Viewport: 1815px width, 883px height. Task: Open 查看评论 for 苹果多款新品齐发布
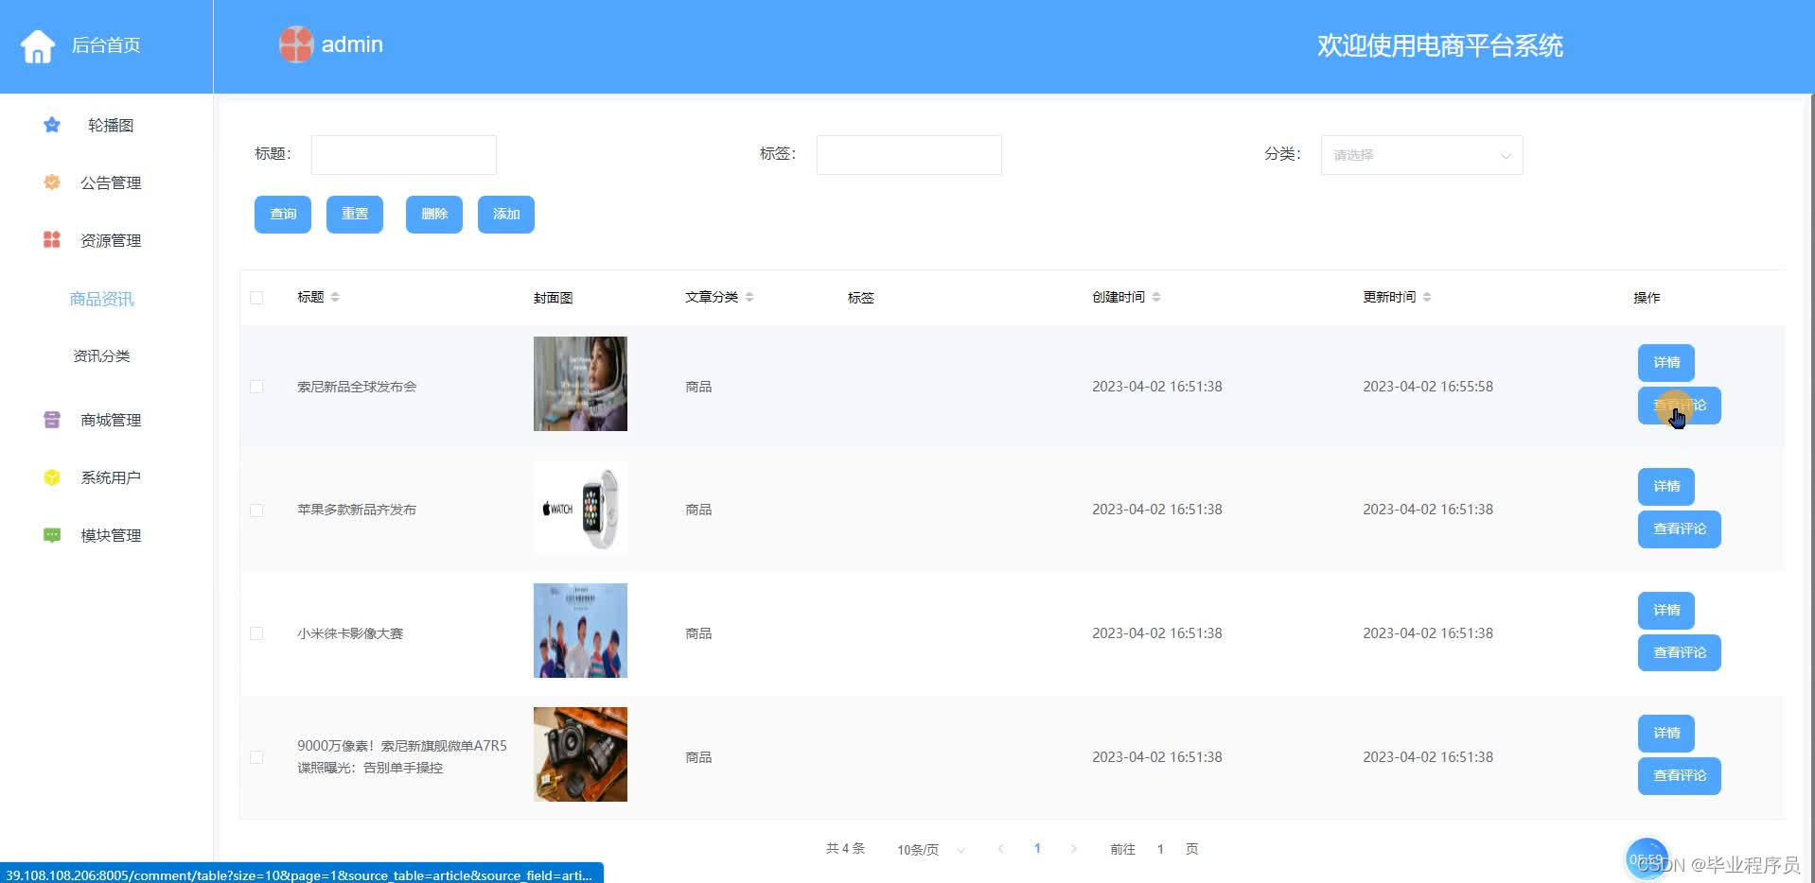pyautogui.click(x=1680, y=529)
